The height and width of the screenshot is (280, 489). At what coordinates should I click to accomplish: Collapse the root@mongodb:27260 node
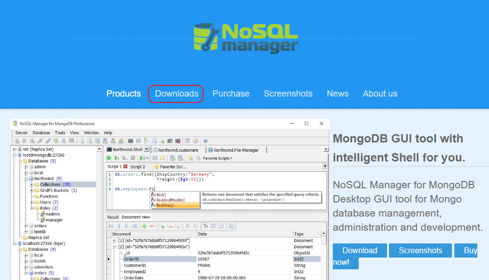[14, 155]
